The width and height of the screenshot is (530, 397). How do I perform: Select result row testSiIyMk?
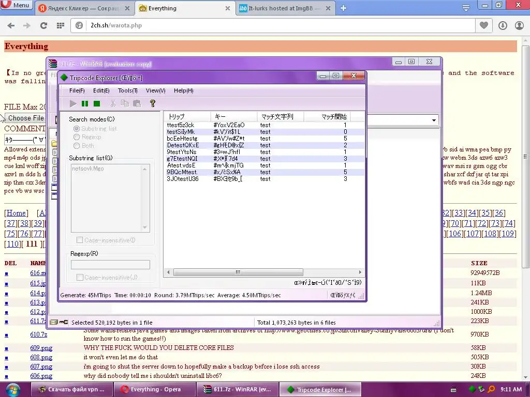click(x=264, y=132)
